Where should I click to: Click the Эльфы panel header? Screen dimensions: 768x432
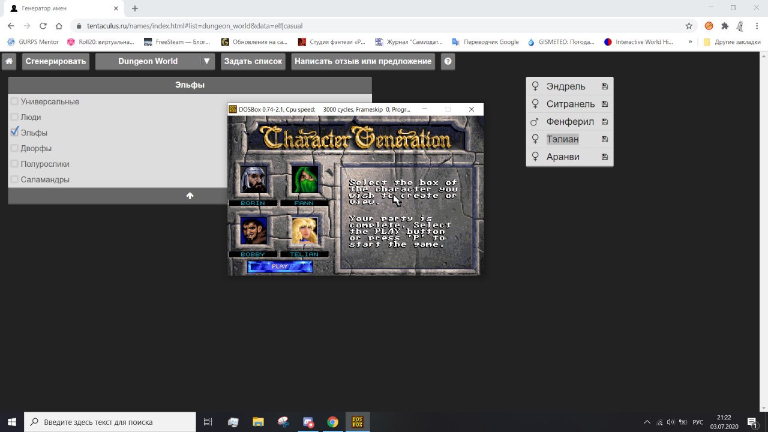tap(190, 85)
